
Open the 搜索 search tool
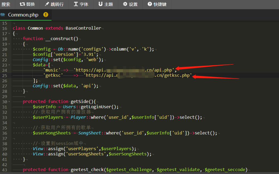[x=6, y=4]
